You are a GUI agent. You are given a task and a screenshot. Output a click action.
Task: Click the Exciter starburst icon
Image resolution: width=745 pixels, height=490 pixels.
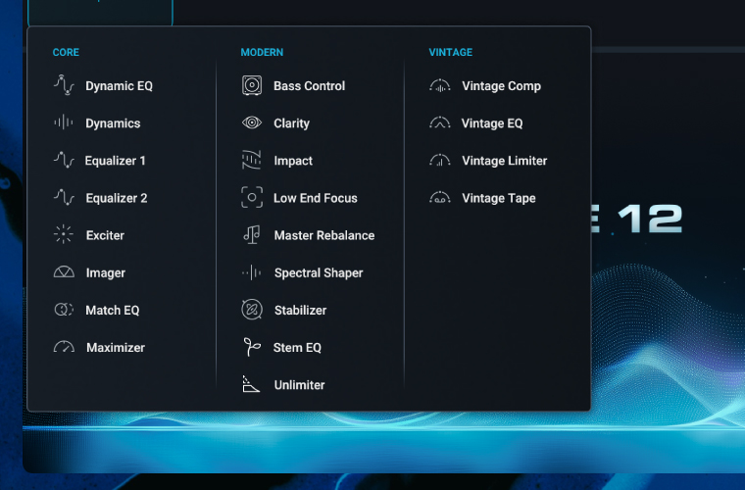click(x=64, y=235)
